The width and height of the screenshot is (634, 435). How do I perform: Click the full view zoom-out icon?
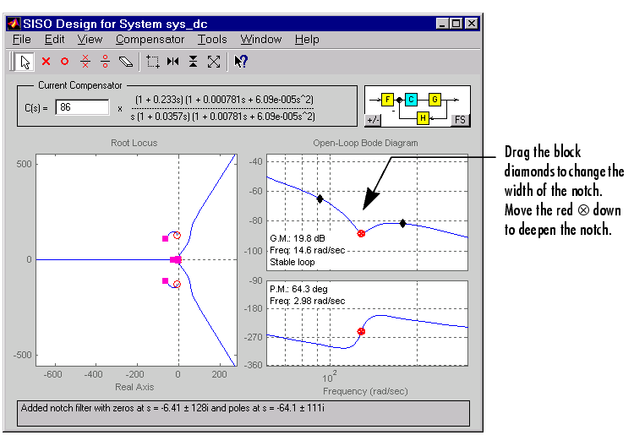[x=214, y=61]
